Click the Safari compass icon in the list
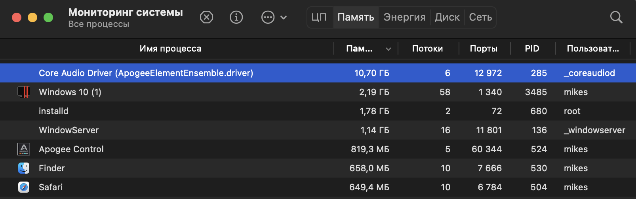 24,187
